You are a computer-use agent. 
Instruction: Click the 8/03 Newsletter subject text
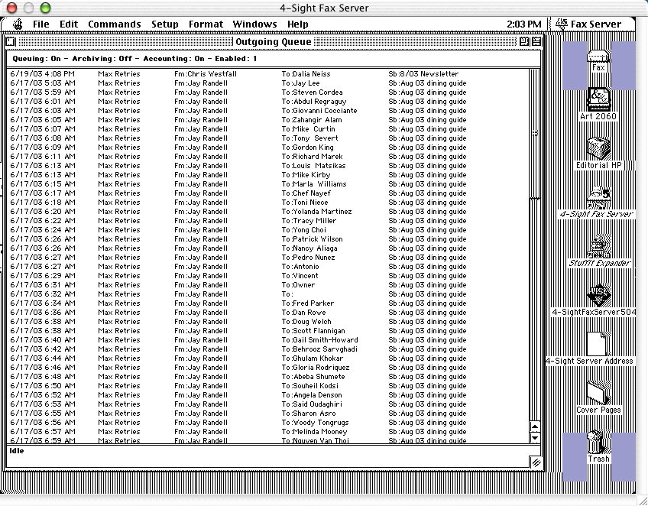[x=429, y=74]
